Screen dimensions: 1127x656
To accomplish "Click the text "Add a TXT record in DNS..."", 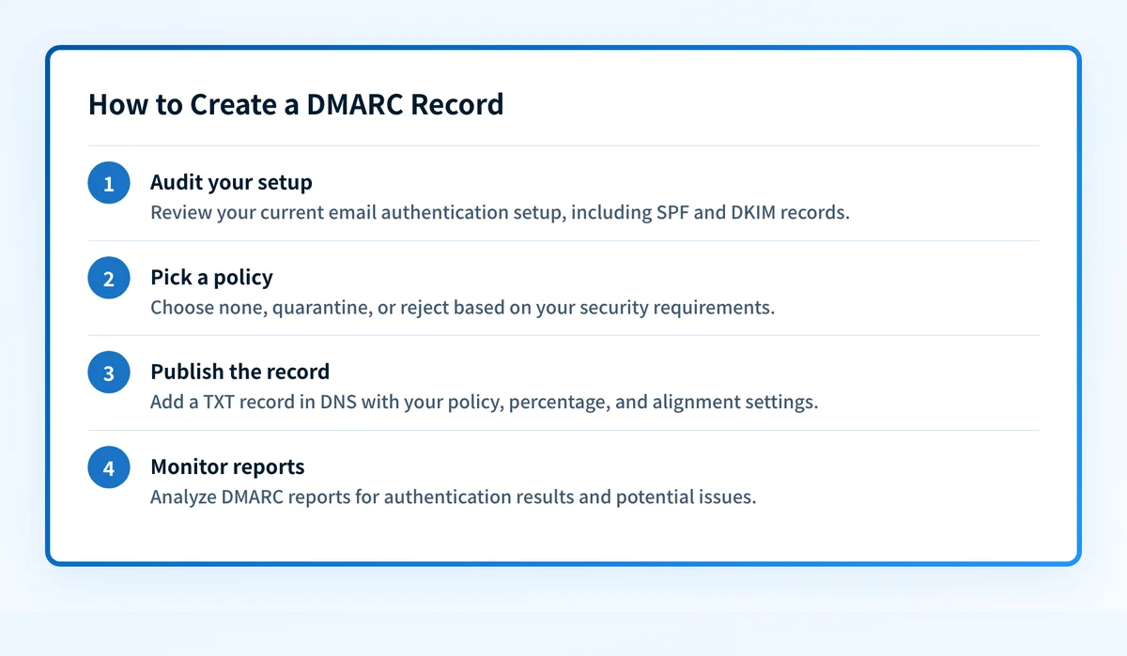I will 485,402.
